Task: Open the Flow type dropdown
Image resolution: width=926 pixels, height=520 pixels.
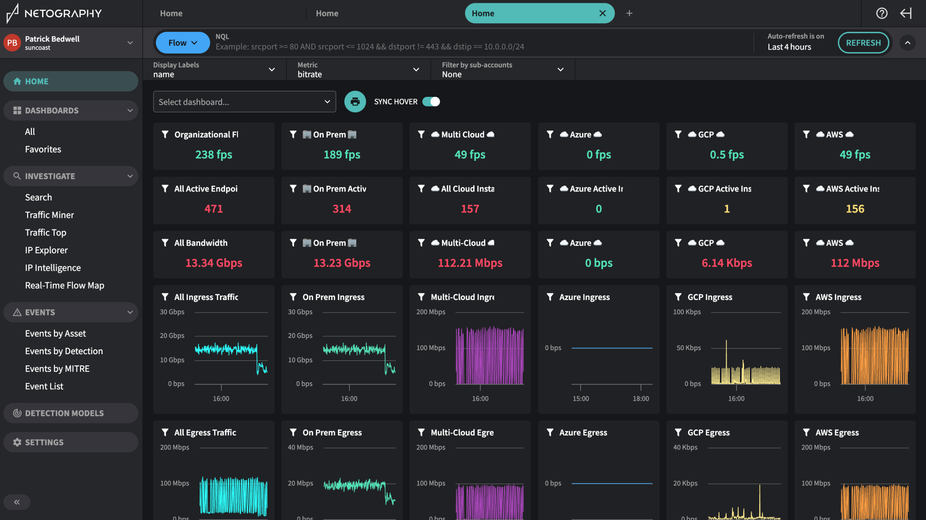Action: (x=183, y=43)
